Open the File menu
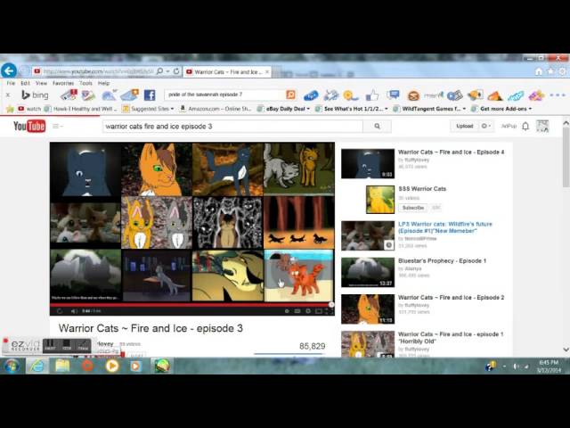 11,83
